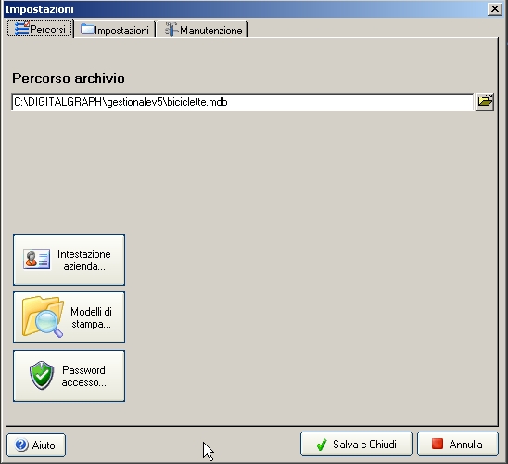The width and height of the screenshot is (508, 464).
Task: Click the folder with magnifier icon
Action: (x=43, y=316)
